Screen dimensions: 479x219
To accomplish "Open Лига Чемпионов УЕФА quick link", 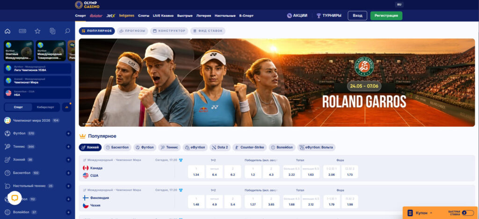I will 37,68.
